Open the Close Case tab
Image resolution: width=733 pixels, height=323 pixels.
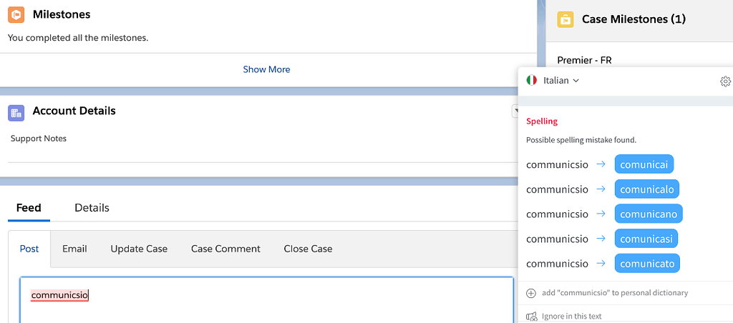point(308,249)
